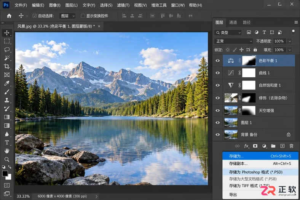This screenshot has height=200, width=300.
Task: Click the 33.33% zoom level field
Action: tap(23, 196)
